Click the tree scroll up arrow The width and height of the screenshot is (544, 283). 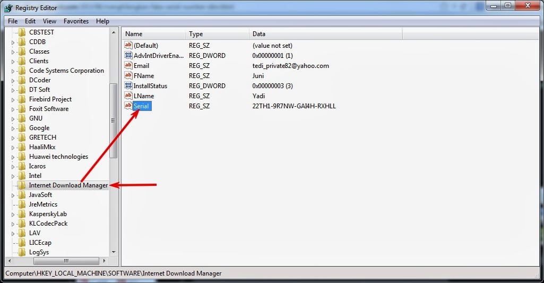click(114, 32)
